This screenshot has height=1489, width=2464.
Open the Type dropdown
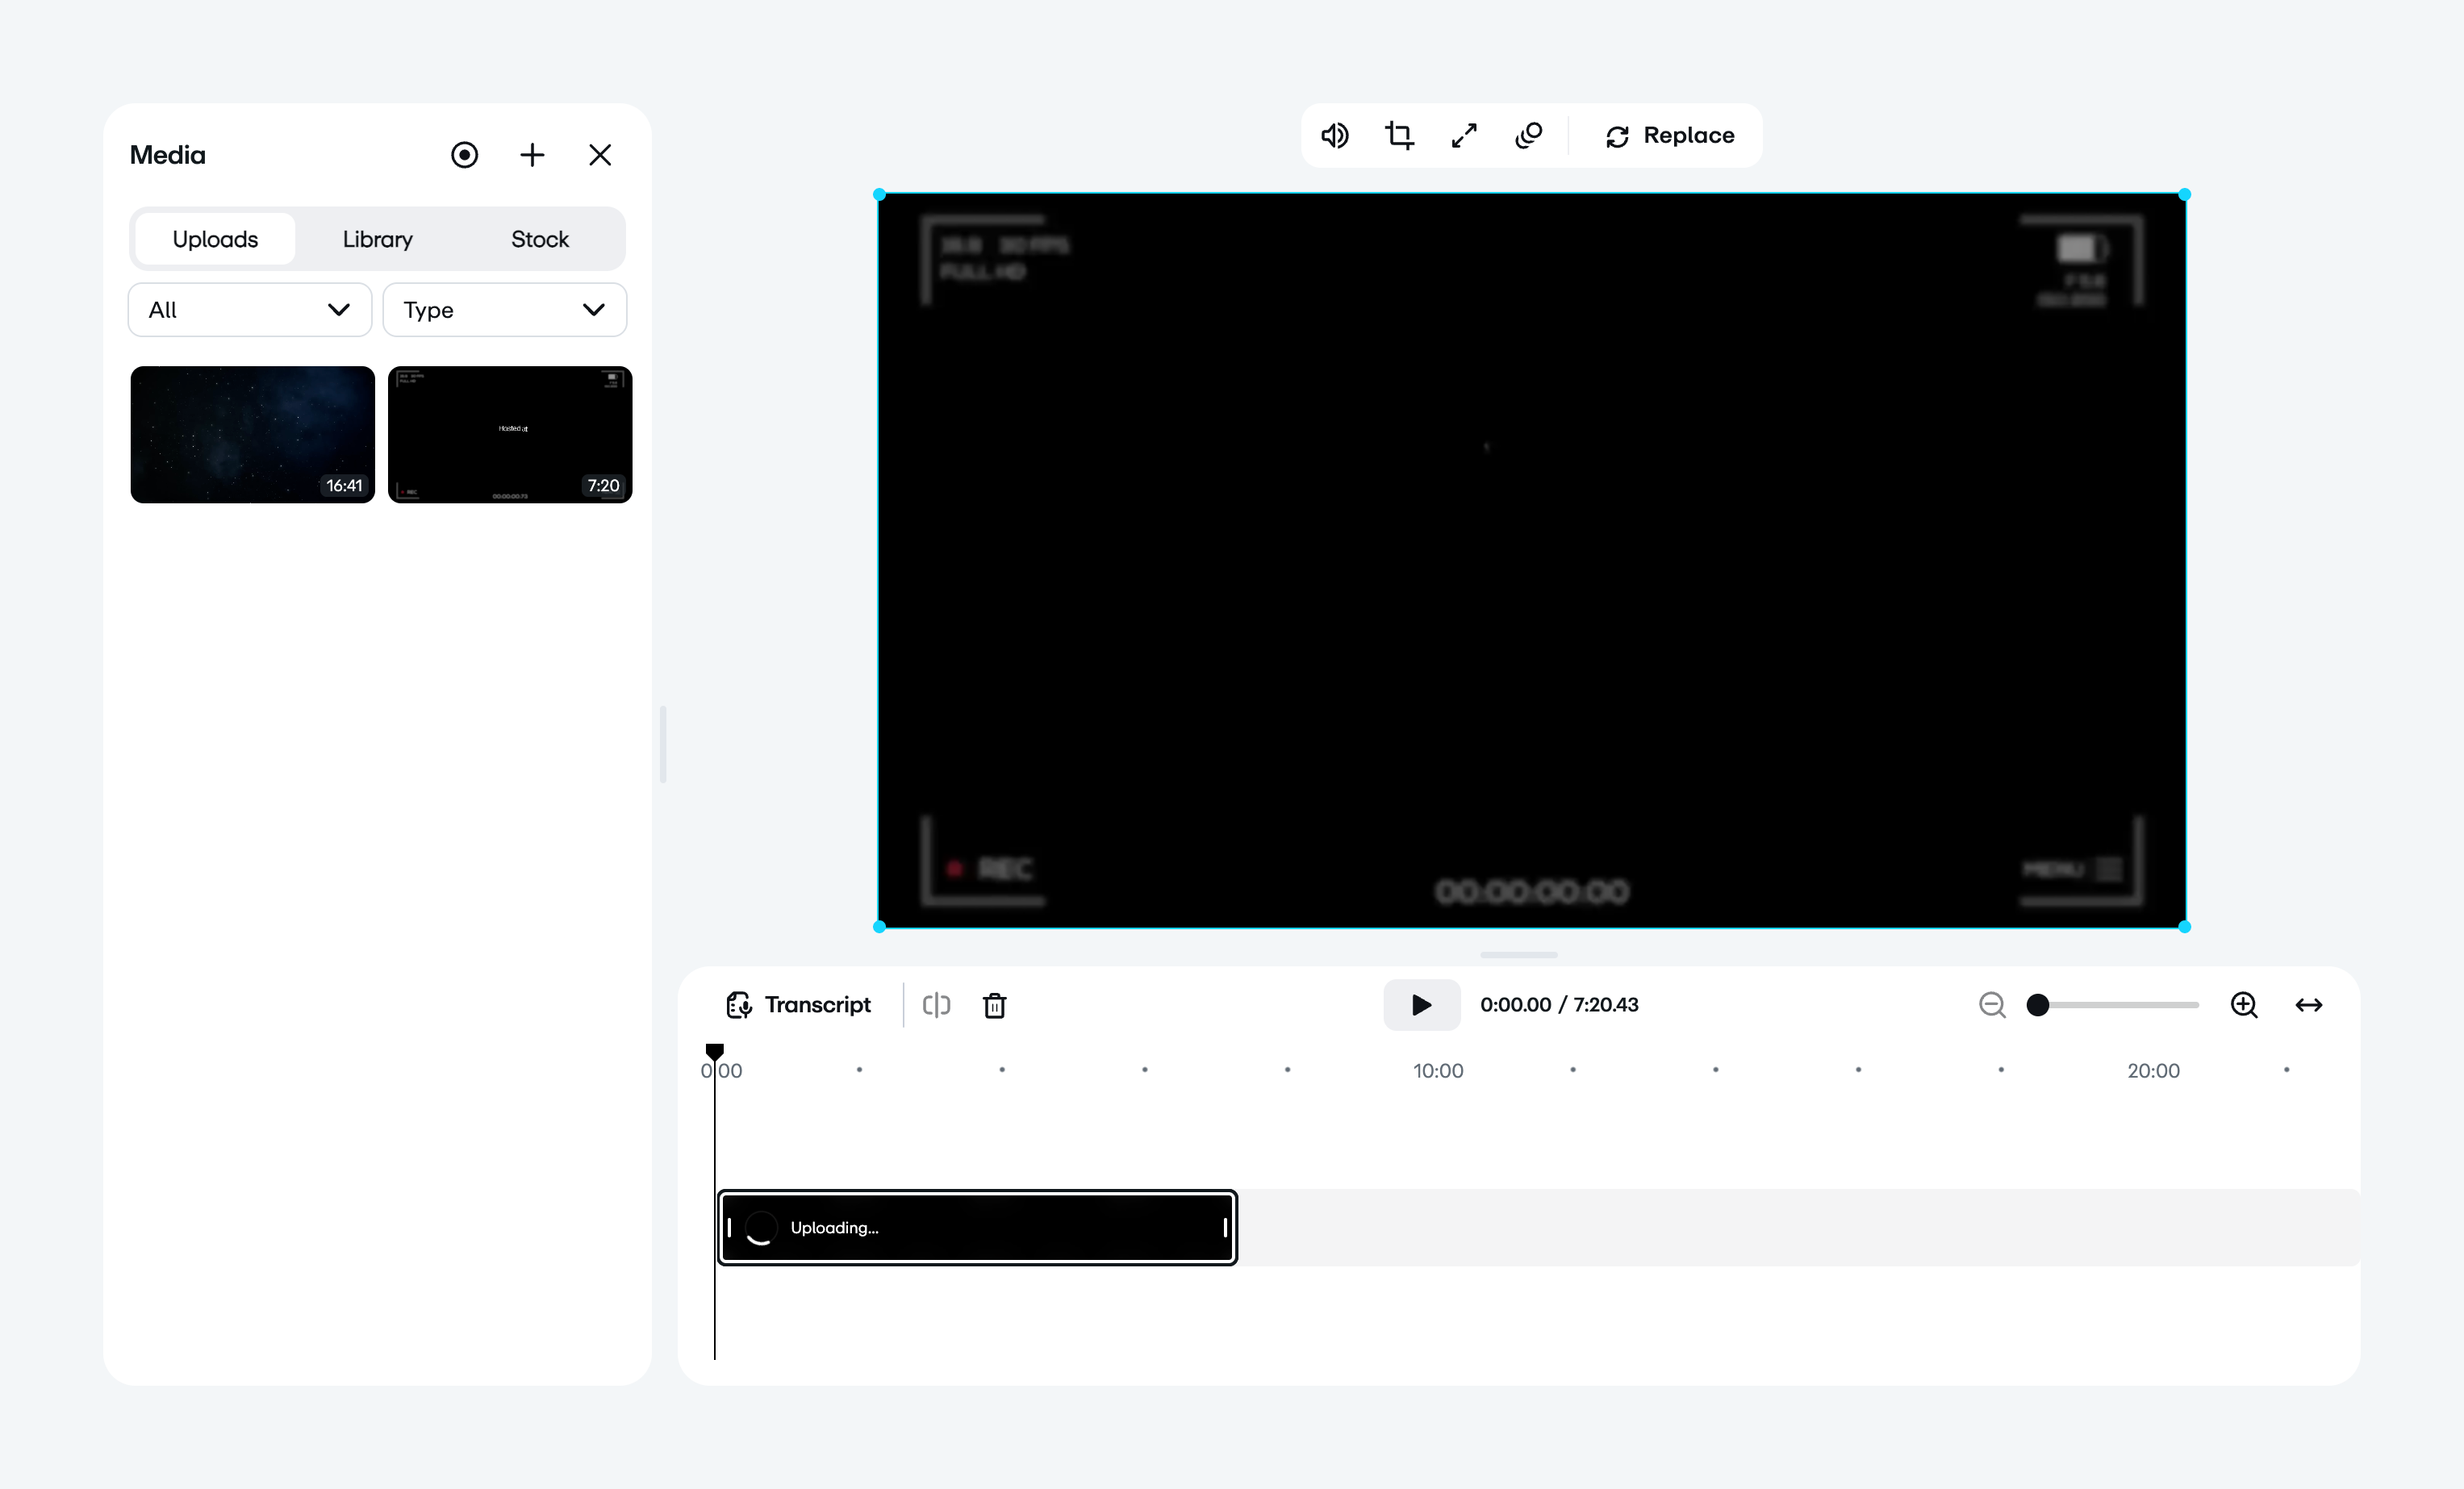click(504, 310)
